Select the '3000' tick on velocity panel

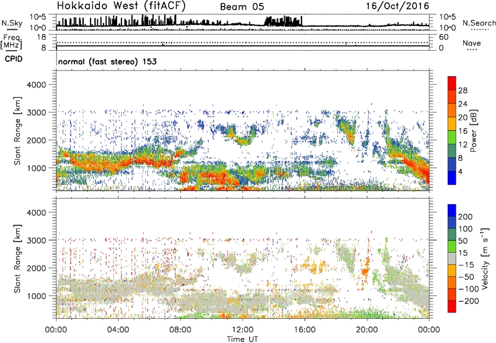tap(37, 240)
